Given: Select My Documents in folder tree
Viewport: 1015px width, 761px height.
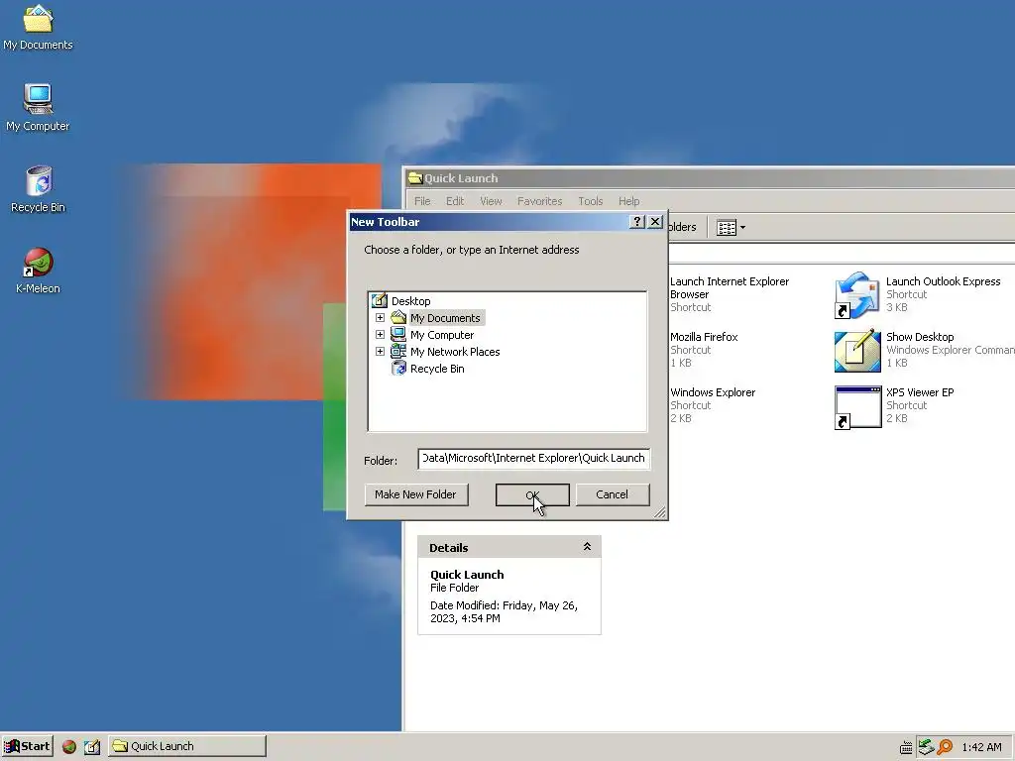Looking at the screenshot, I should pos(445,318).
